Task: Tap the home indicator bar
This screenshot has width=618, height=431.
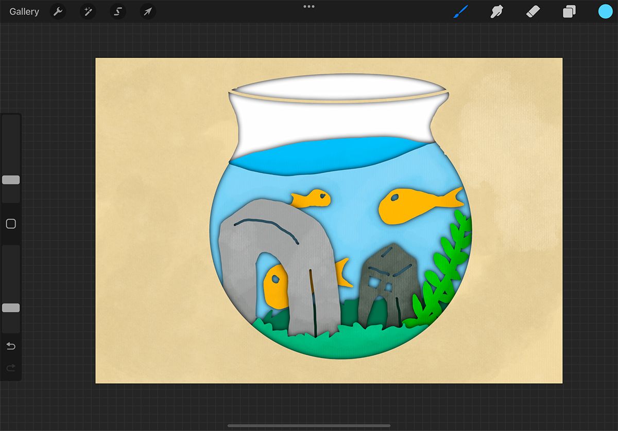Action: [x=309, y=425]
